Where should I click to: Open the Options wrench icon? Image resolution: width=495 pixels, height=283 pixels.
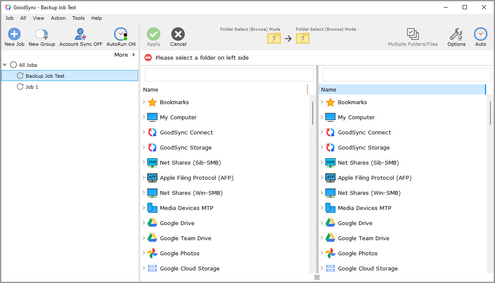[x=456, y=34]
